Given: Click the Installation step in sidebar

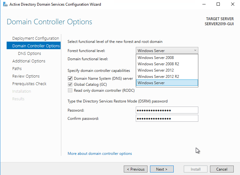Looking at the screenshot, I should (21, 91).
